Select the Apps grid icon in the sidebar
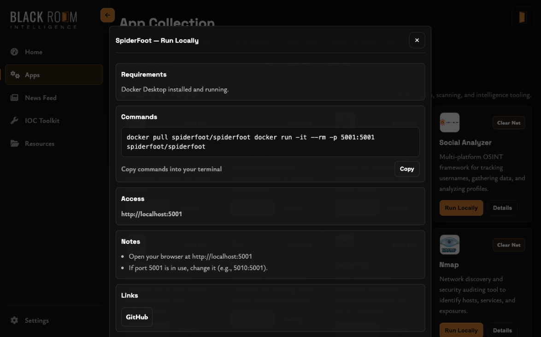This screenshot has width=541, height=337. 14,74
